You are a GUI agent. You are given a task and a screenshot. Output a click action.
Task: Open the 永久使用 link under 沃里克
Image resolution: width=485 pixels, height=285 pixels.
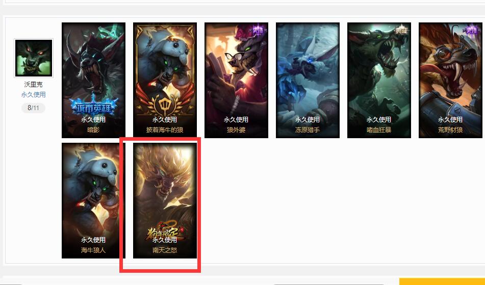tap(34, 95)
